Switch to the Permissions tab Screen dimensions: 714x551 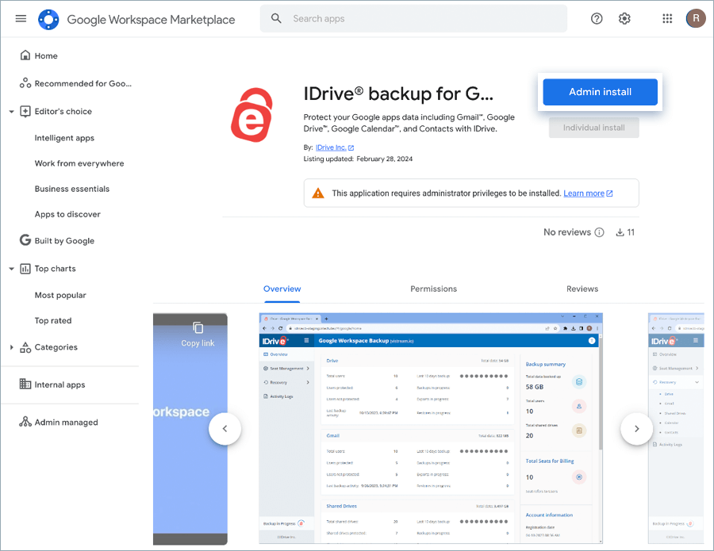pyautogui.click(x=433, y=289)
